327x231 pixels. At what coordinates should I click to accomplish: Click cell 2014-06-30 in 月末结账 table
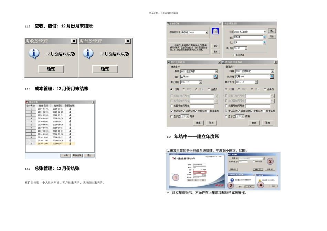point(58,125)
